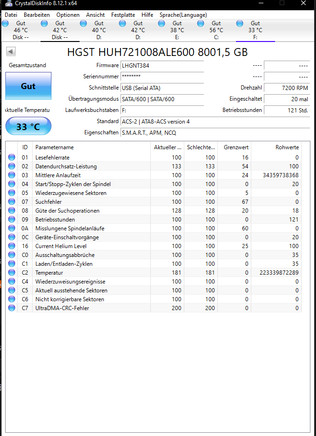Click status icon for Laden/Entladen-Zyklen row
Viewport: 316px width, 436px height.
click(12, 263)
